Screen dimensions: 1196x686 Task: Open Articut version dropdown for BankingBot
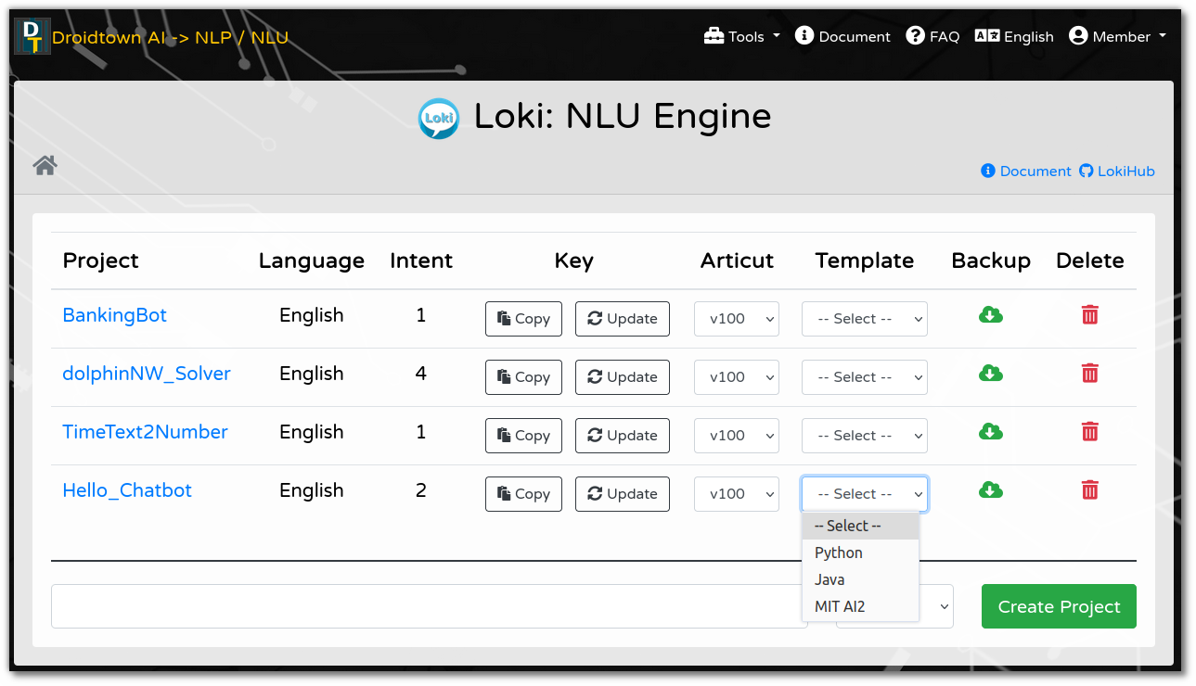click(x=737, y=319)
